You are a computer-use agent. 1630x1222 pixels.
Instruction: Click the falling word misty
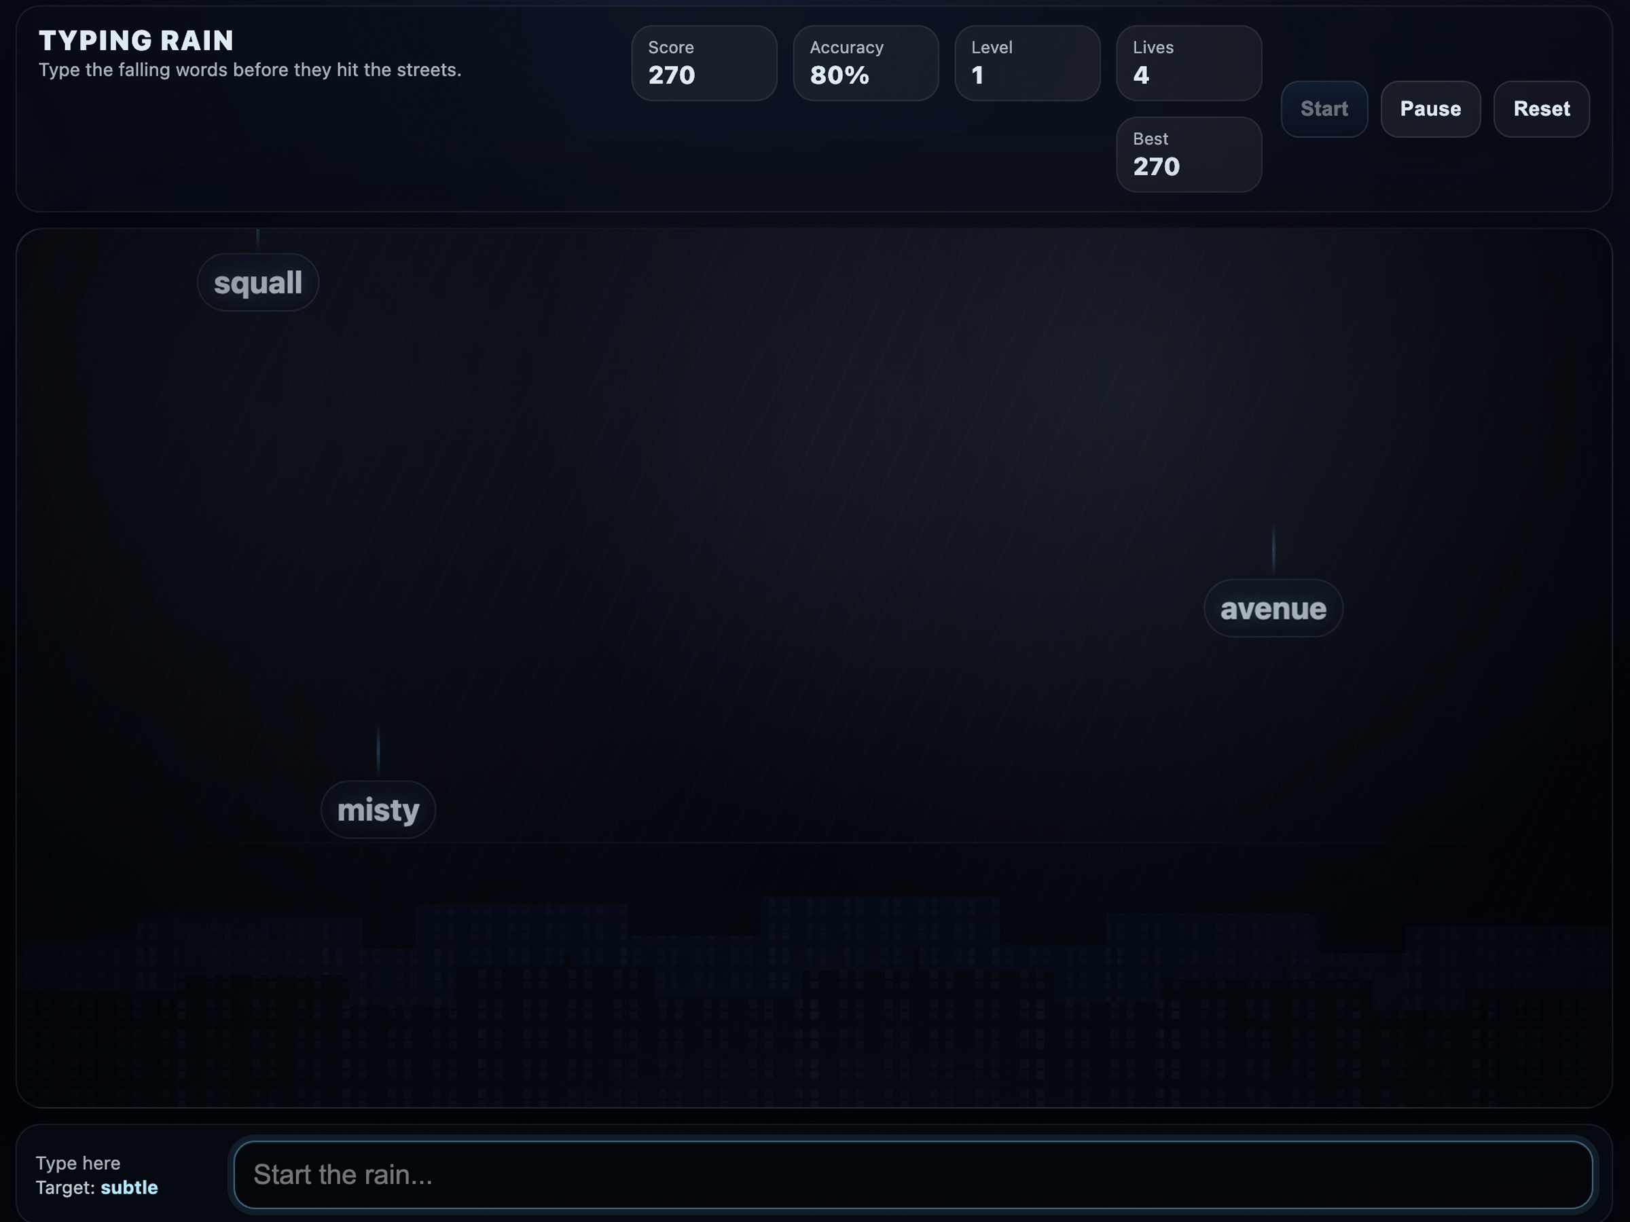[x=378, y=809]
